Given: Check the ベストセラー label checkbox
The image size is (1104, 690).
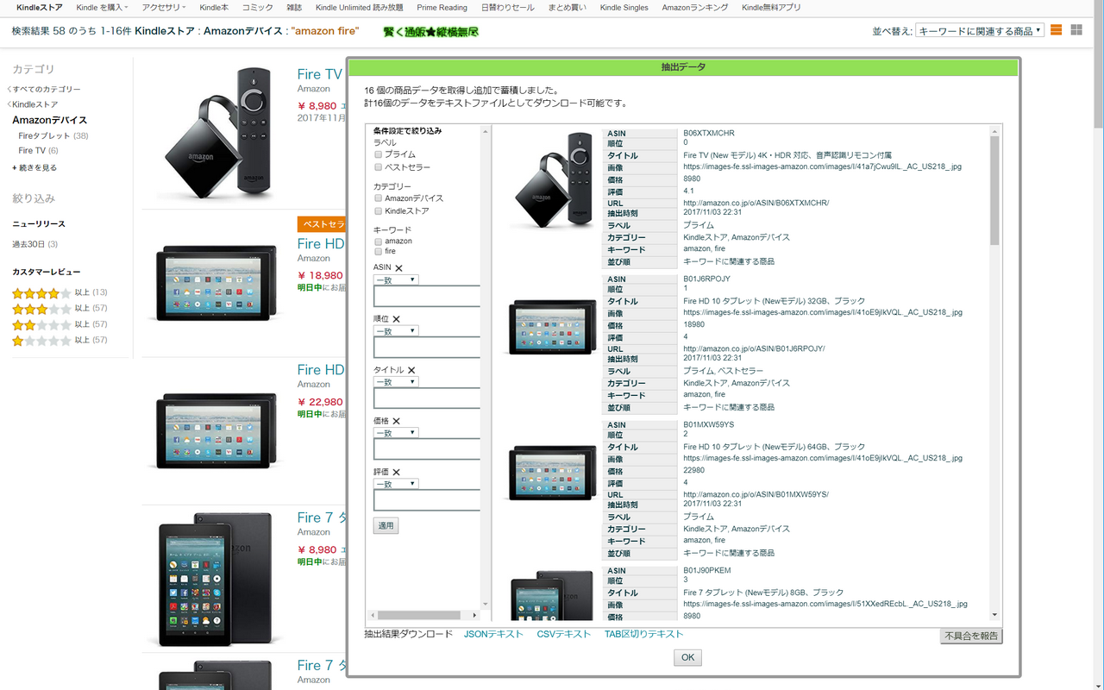Looking at the screenshot, I should point(379,167).
